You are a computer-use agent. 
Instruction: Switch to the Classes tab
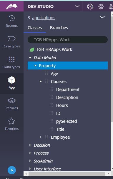(x=35, y=28)
